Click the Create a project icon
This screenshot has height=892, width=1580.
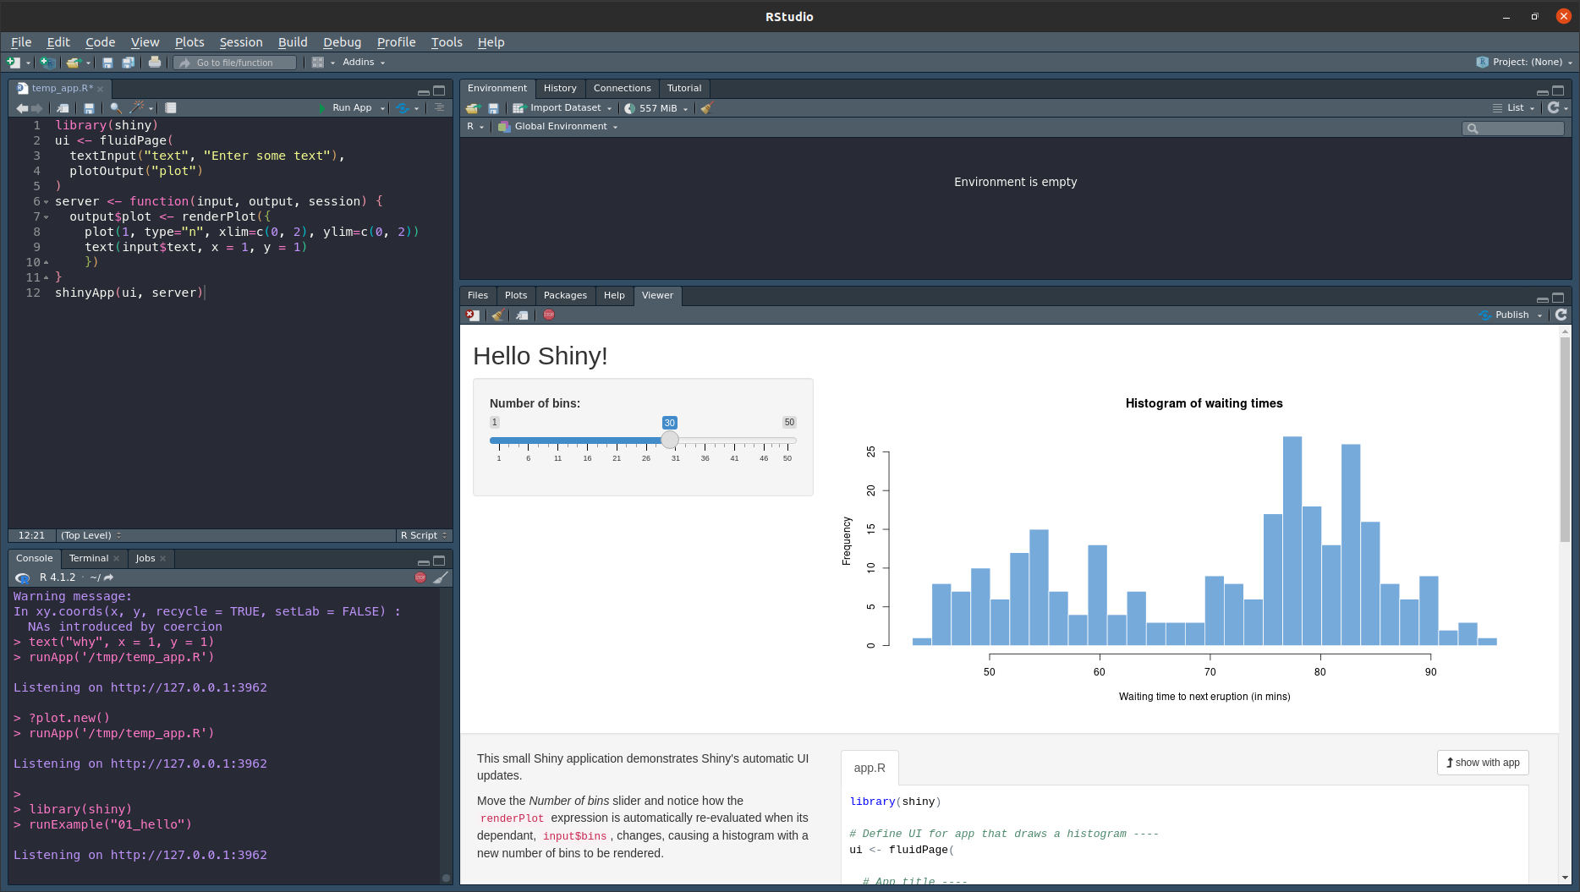47,63
